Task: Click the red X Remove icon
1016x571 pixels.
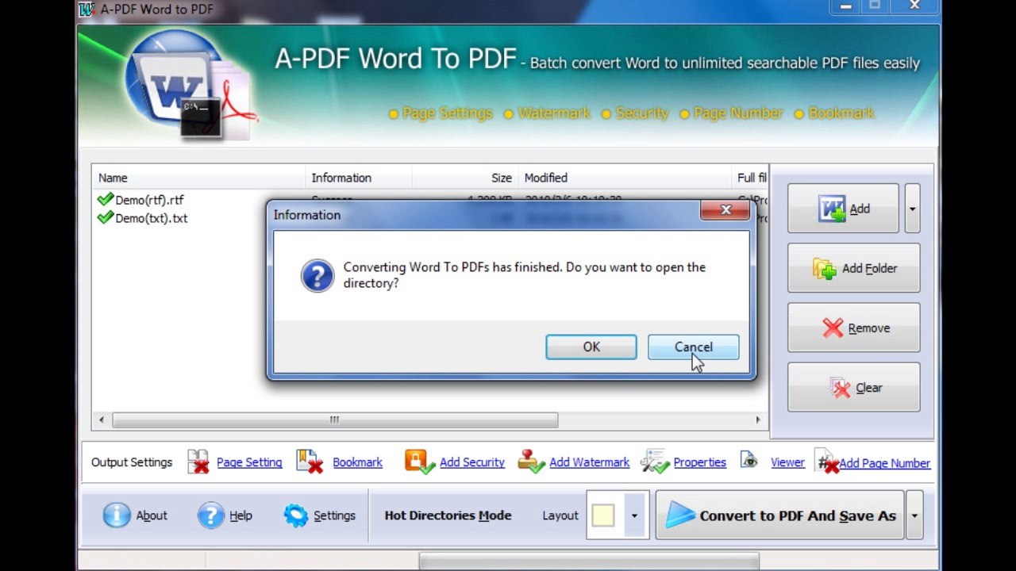Action: [833, 328]
